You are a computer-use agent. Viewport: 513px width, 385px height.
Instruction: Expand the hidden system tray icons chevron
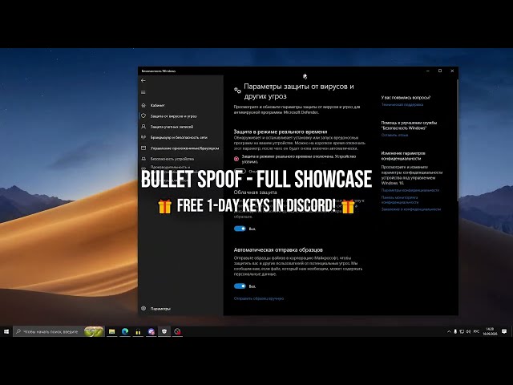tap(449, 331)
